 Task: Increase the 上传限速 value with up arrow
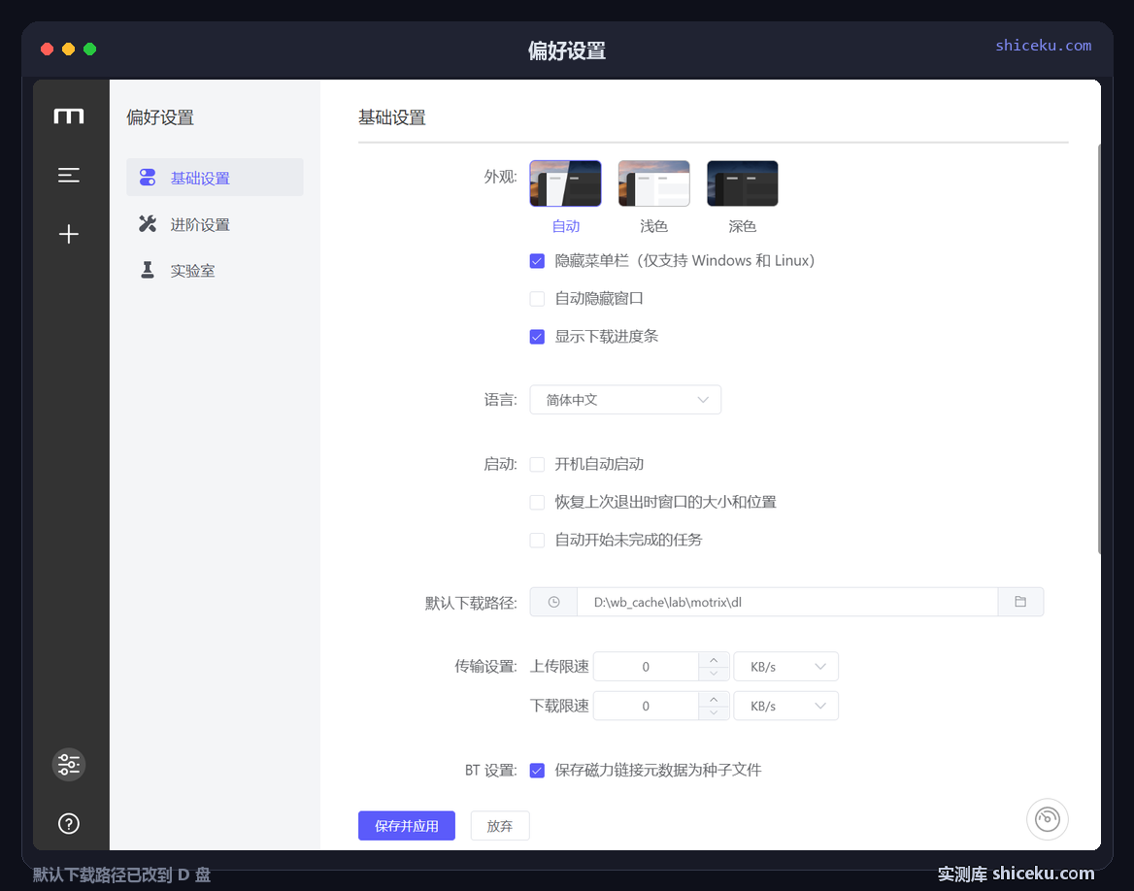point(714,660)
